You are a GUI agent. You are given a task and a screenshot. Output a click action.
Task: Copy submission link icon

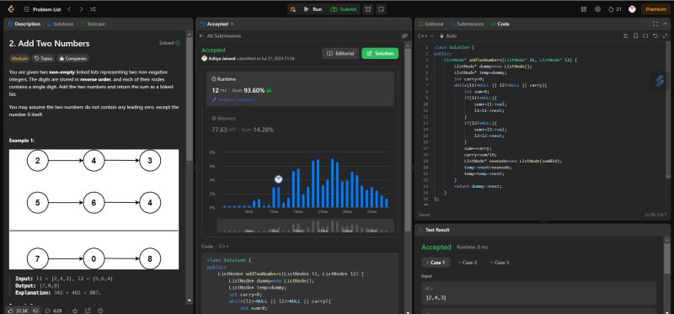pos(404,36)
